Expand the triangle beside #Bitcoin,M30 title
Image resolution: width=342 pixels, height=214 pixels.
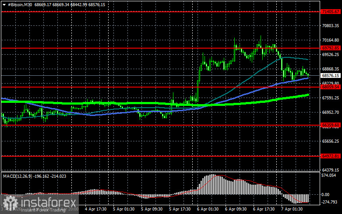(4, 5)
